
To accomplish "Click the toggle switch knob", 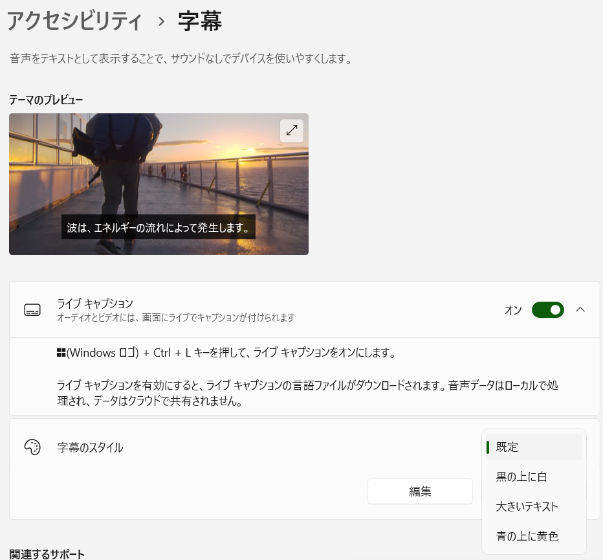I will [x=554, y=310].
